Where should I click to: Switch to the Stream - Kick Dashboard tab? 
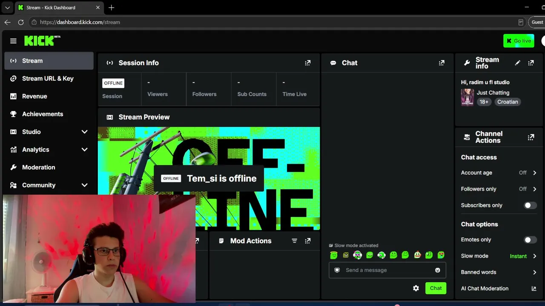(59, 8)
